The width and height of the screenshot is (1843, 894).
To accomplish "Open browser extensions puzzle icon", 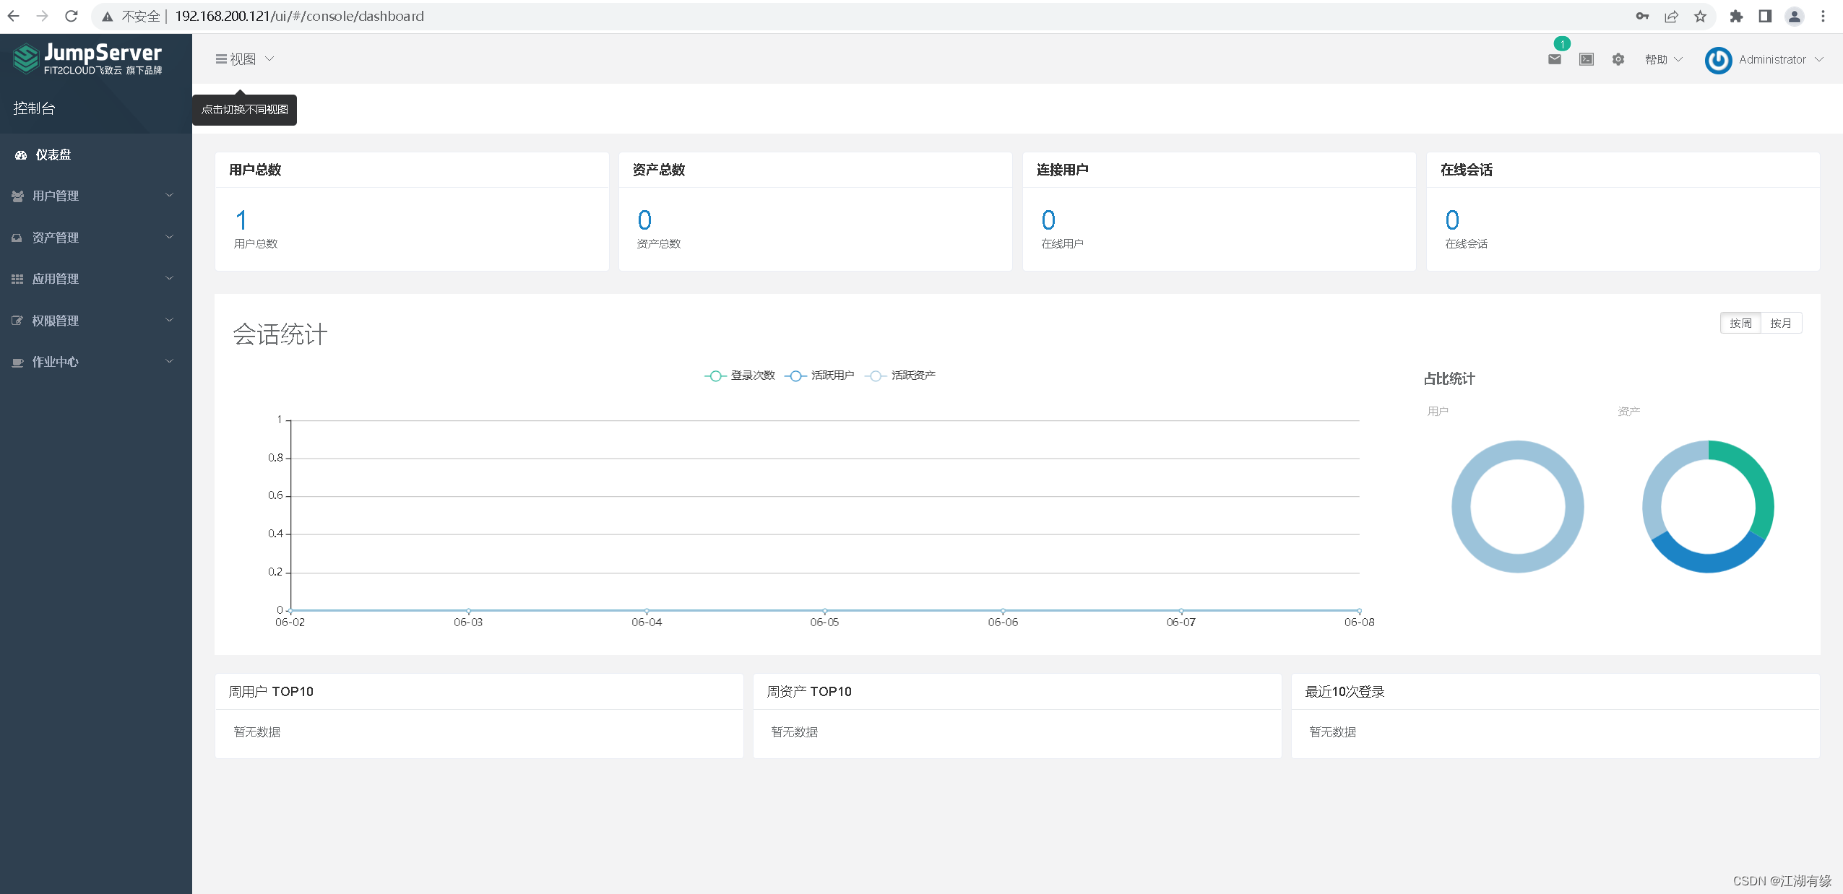I will click(x=1736, y=16).
